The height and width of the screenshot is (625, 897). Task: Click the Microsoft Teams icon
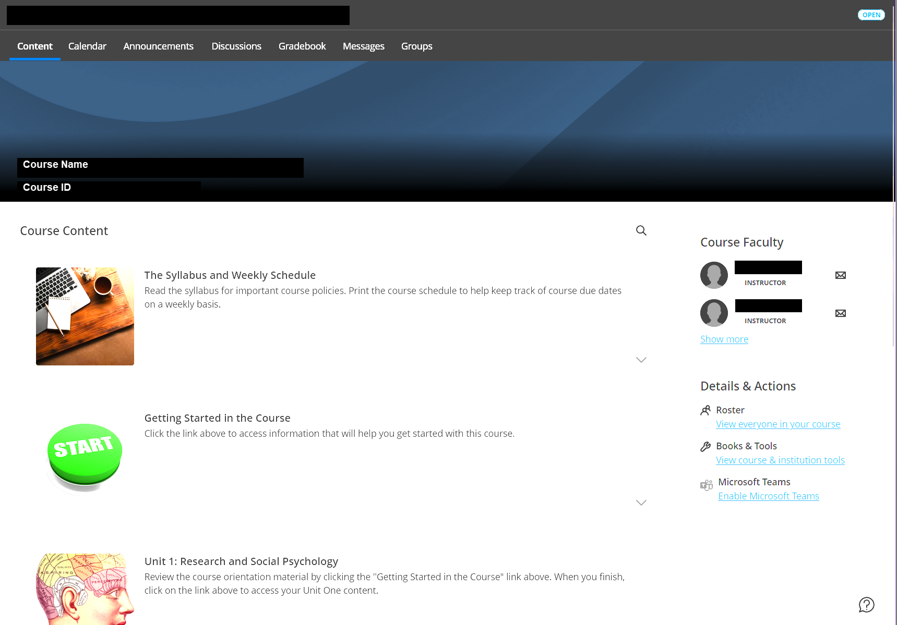coord(707,485)
